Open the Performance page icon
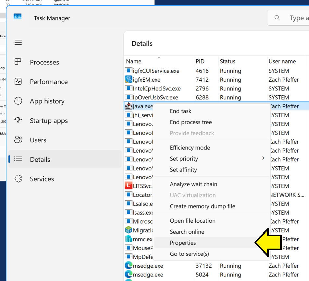The image size is (309, 281). [18, 82]
